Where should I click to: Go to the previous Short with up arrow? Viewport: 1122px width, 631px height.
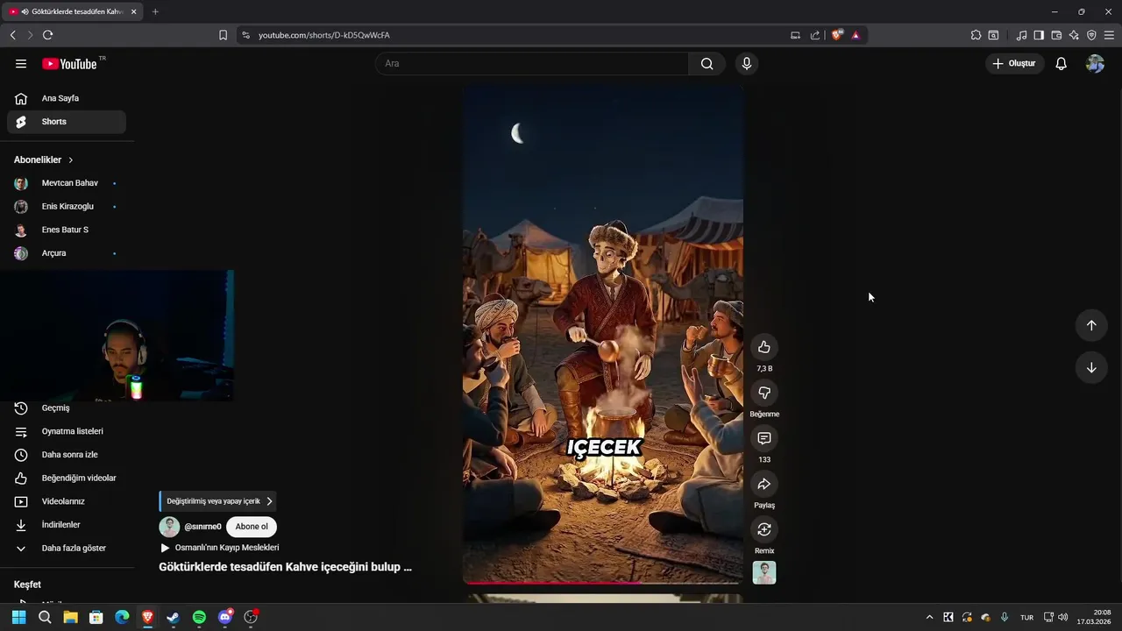point(1091,325)
